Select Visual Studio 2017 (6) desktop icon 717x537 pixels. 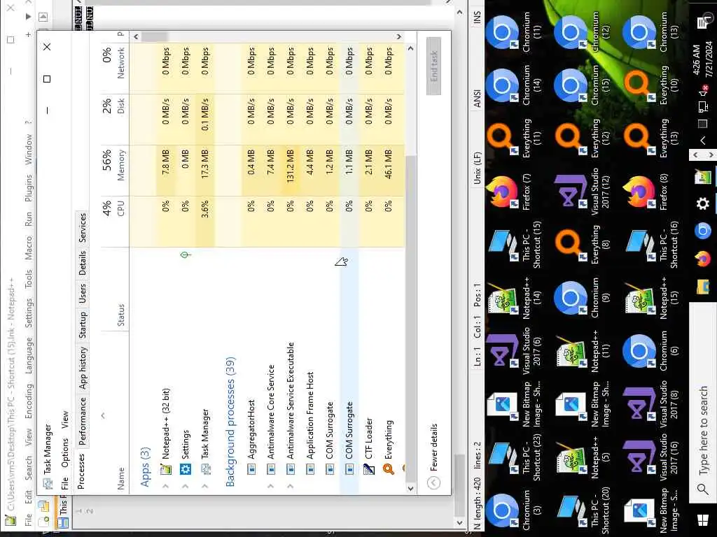pyautogui.click(x=513, y=351)
